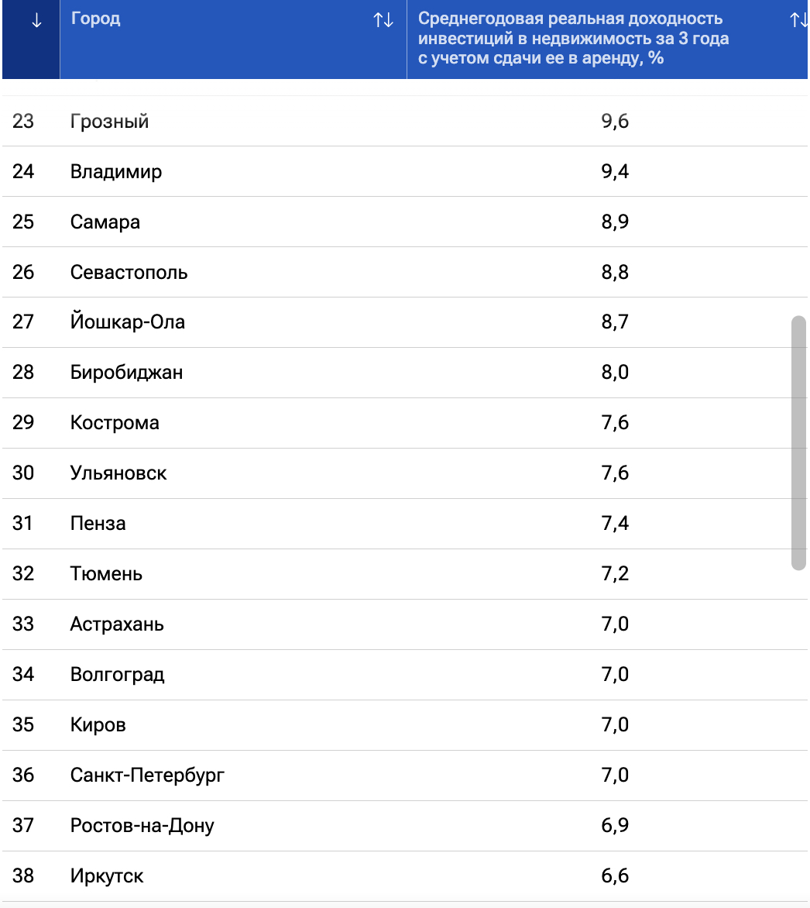Click the Севастополь city name
Screen dimensions: 810x908
[x=129, y=273]
